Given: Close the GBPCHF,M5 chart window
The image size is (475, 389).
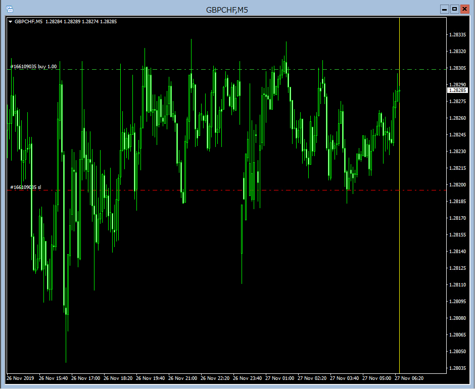Looking at the screenshot, I should pos(464,10).
